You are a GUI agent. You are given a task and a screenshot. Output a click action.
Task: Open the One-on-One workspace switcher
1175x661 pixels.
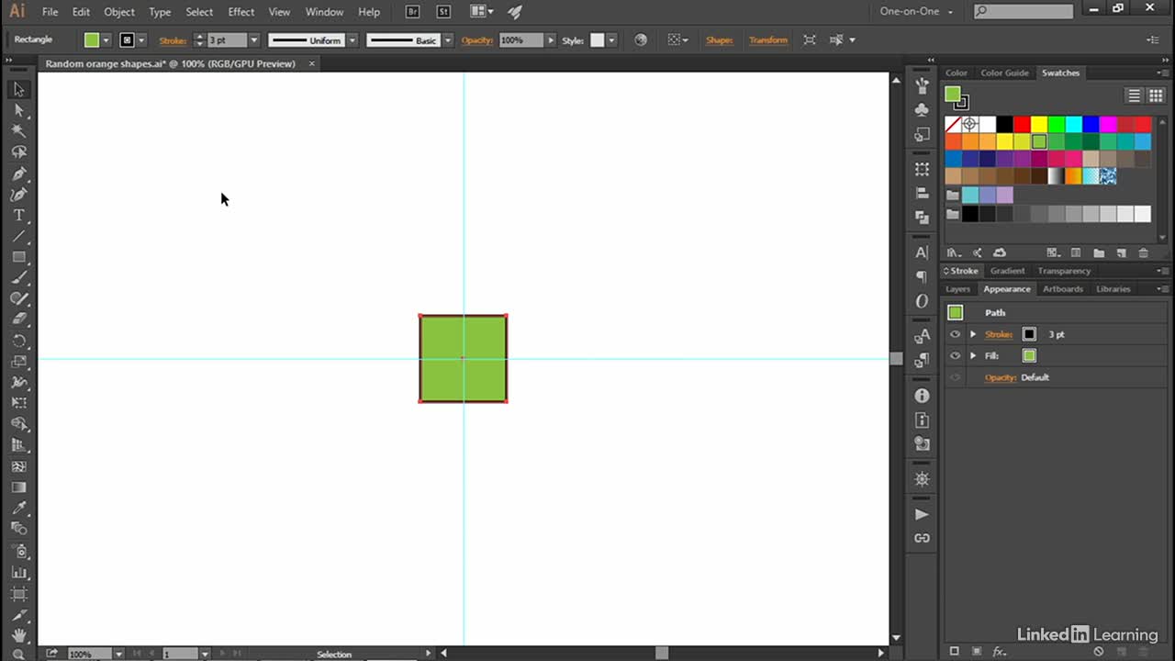pos(916,12)
